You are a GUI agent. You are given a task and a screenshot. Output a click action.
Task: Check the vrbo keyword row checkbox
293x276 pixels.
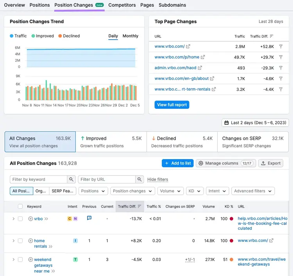click(x=20, y=219)
